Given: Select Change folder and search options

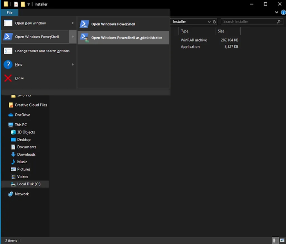Looking at the screenshot, I should [42, 51].
